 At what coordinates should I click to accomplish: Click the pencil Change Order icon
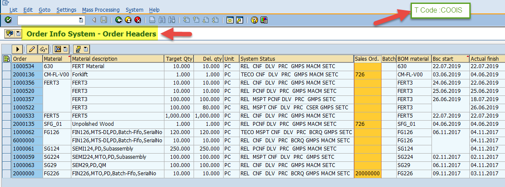click(x=32, y=49)
